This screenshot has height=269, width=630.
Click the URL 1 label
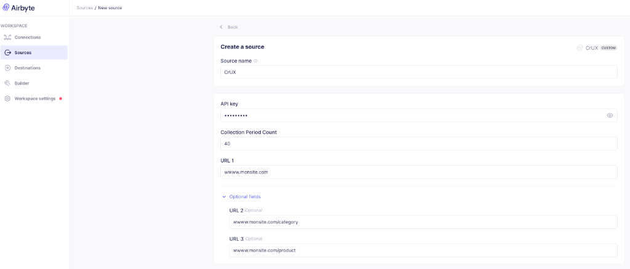coord(228,161)
